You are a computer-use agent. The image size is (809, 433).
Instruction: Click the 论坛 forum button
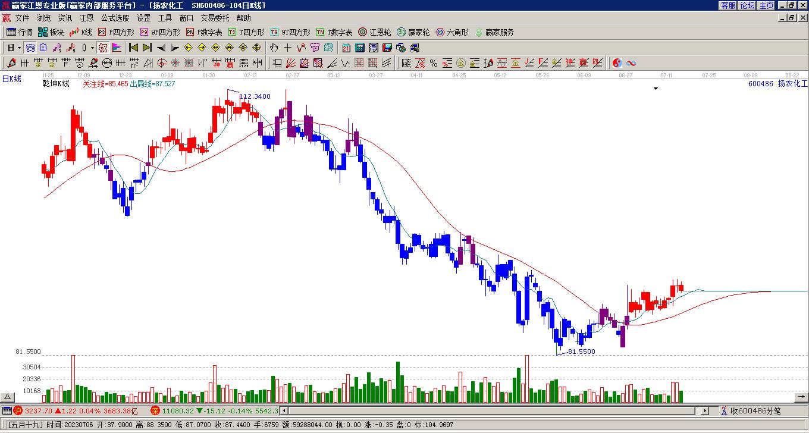[x=747, y=5]
